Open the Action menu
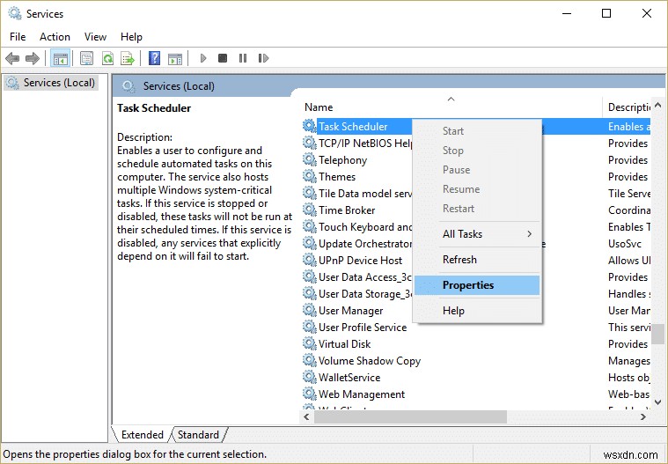 (x=55, y=37)
